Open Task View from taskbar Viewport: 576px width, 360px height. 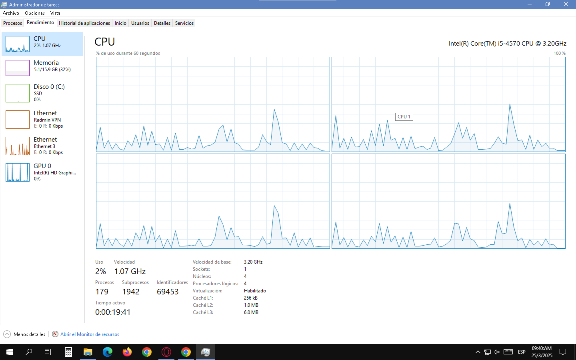point(48,352)
